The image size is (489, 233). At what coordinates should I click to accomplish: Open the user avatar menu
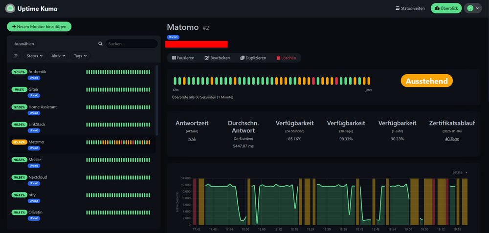coord(473,8)
